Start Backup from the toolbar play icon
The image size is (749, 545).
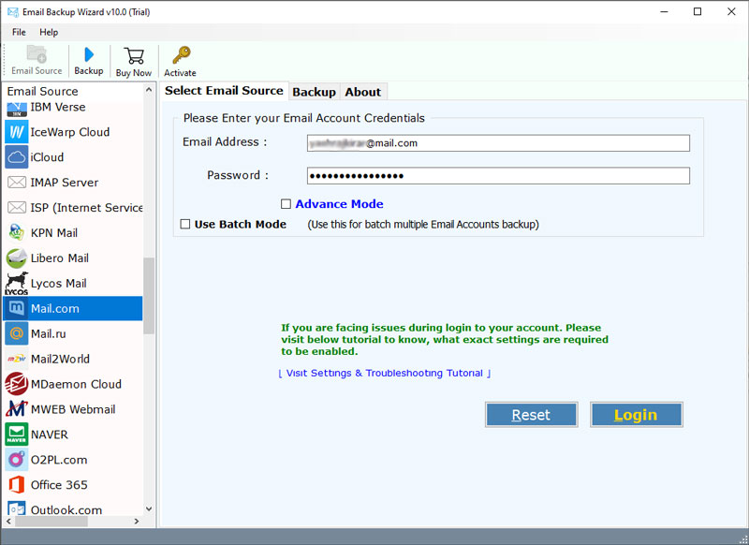89,54
